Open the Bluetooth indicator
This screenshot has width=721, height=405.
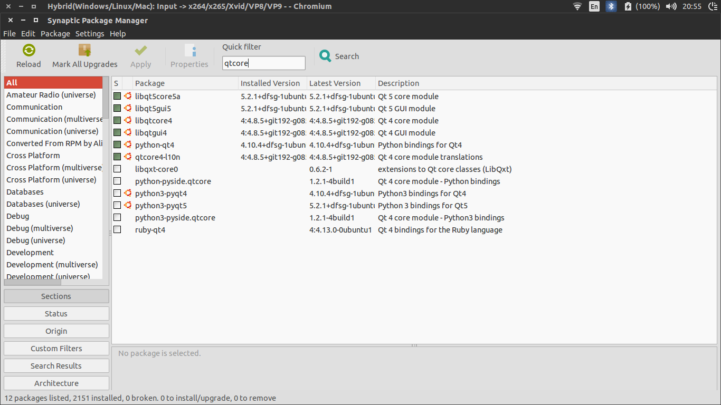point(611,6)
